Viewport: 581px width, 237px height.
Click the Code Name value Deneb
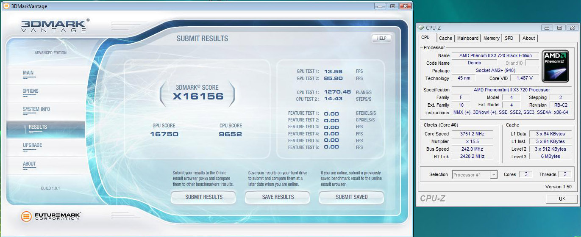474,63
